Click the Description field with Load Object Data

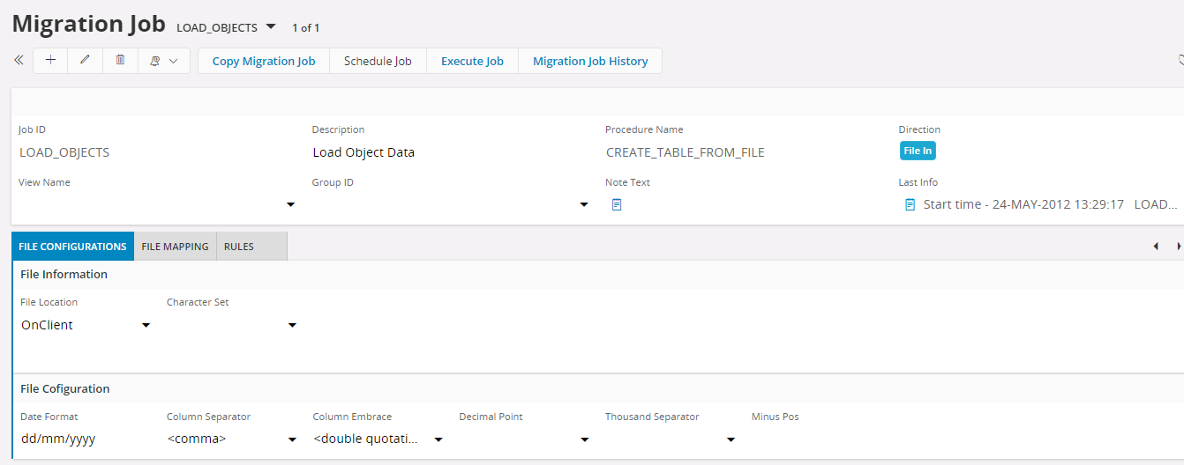441,152
